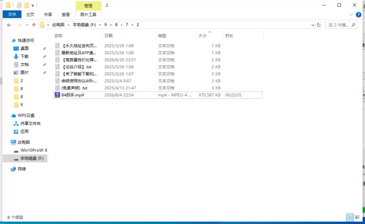Select 此电脑 in navigation pane
The height and width of the screenshot is (224, 365).
[x=24, y=142]
